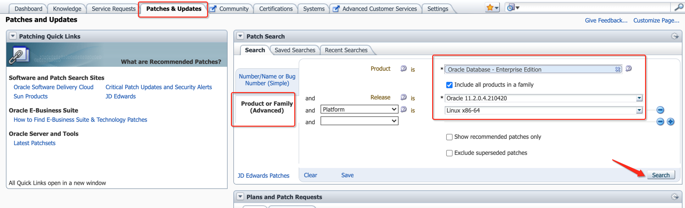
Task: Open How to Find E-Business Suite Patches
Action: point(80,120)
